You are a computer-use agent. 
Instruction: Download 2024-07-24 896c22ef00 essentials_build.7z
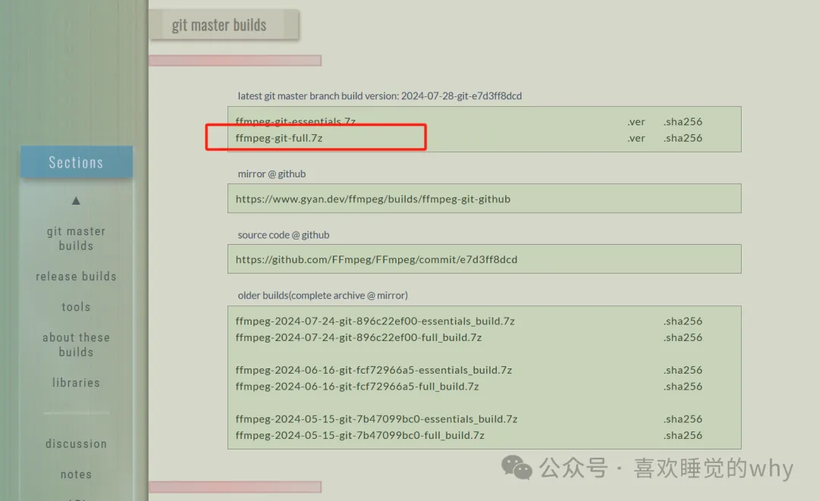pyautogui.click(x=375, y=321)
